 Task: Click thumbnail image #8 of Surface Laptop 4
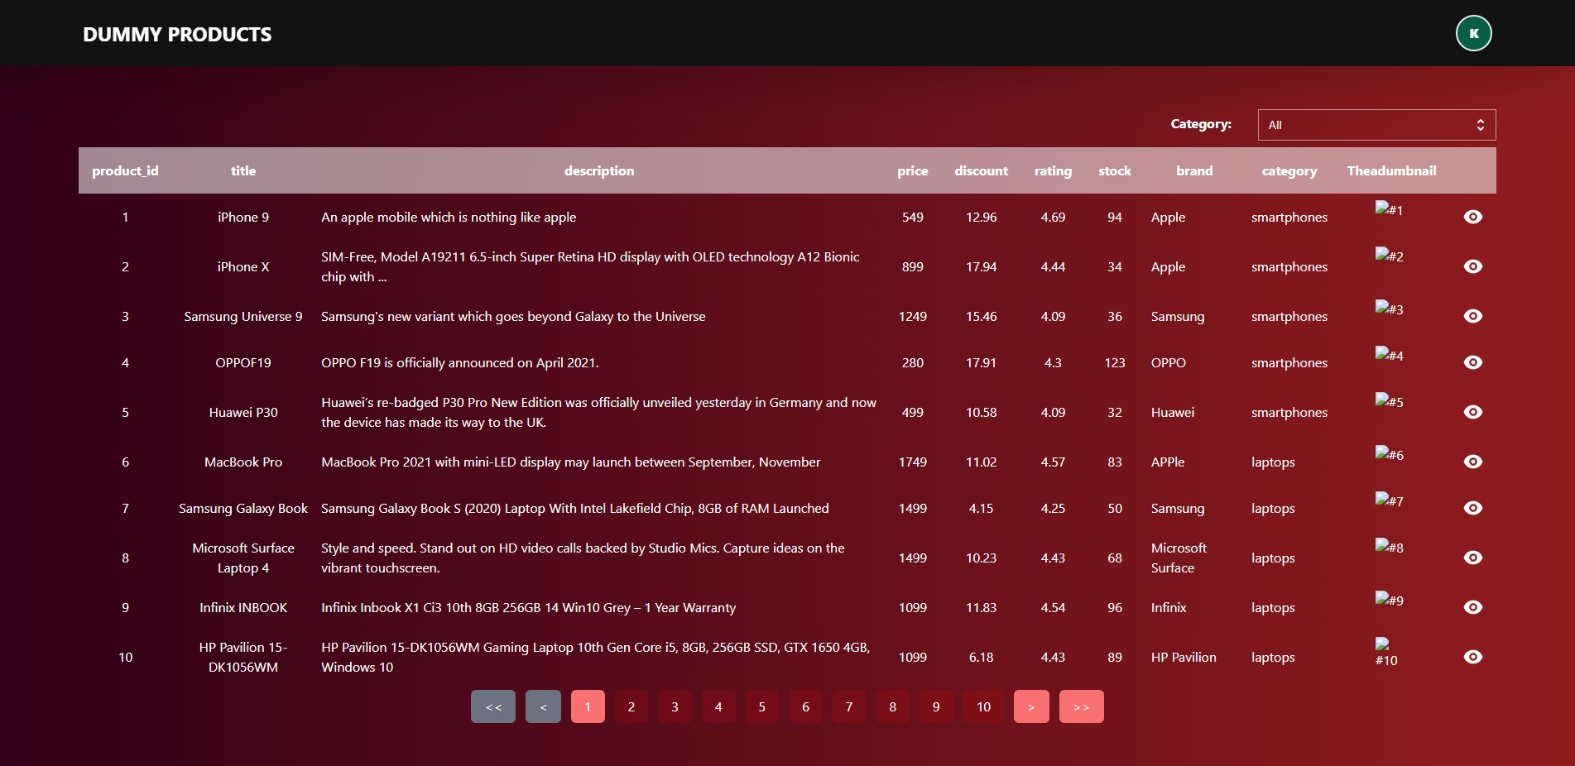click(x=1389, y=546)
